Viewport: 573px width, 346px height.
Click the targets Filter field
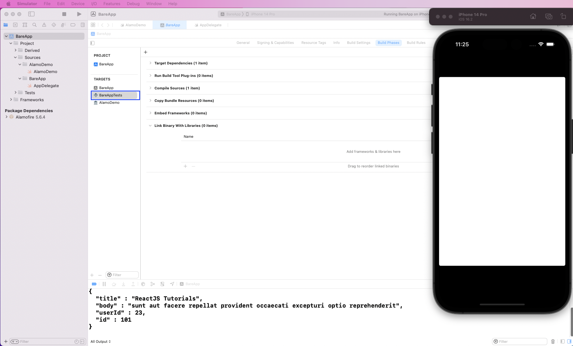pos(122,275)
